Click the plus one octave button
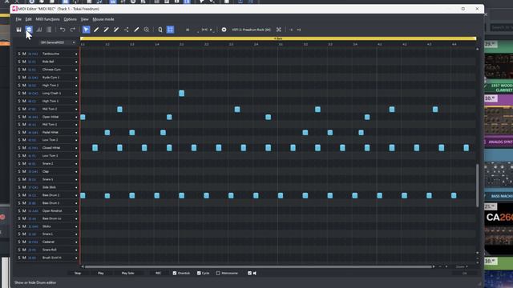Viewport: 513px width, 288px height. tap(299, 30)
